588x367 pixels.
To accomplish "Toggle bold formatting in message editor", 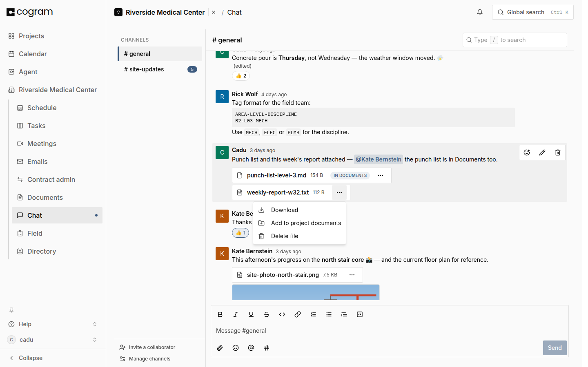I will pos(220,314).
